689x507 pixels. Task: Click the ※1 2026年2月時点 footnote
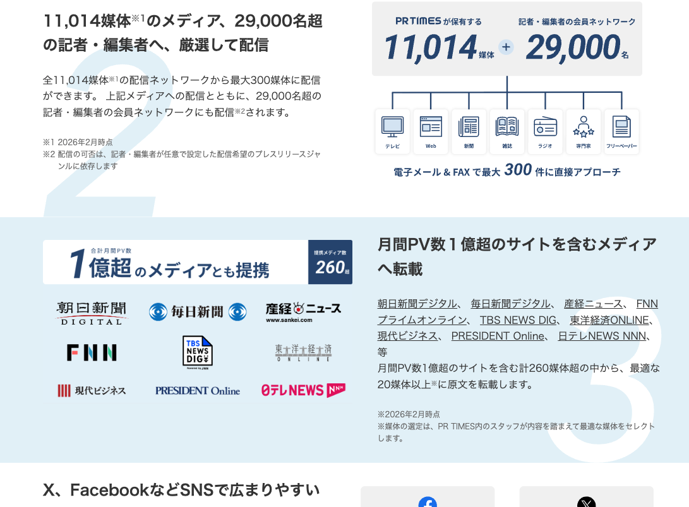(78, 142)
